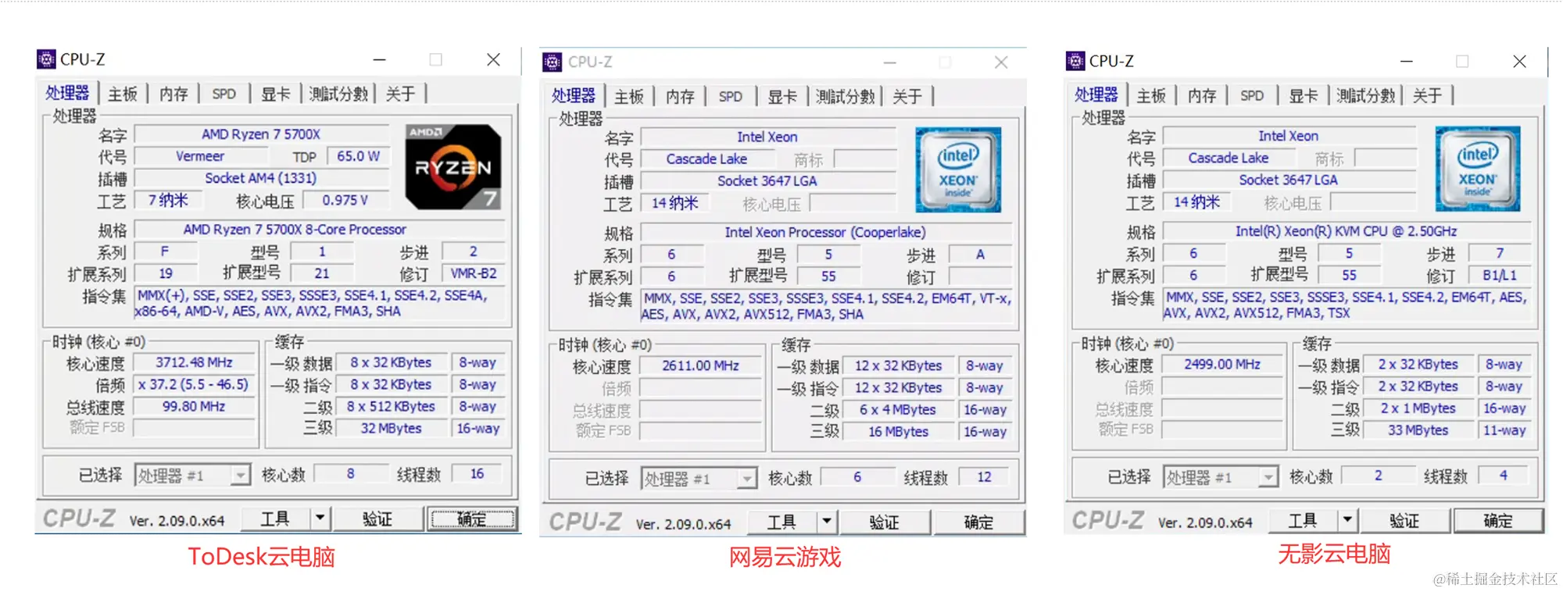Open 处理器 #1 dropdown in 网易云游戏 window
Screen dimensions: 1563x592
tap(748, 478)
